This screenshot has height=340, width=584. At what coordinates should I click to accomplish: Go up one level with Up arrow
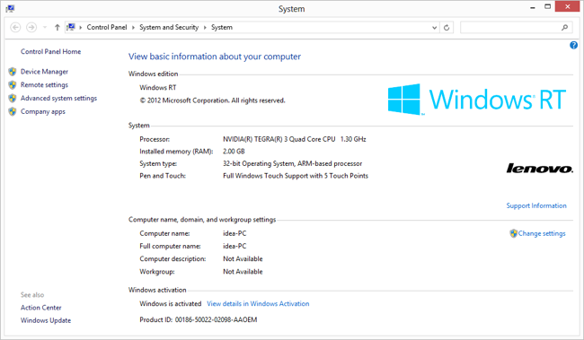pos(57,27)
